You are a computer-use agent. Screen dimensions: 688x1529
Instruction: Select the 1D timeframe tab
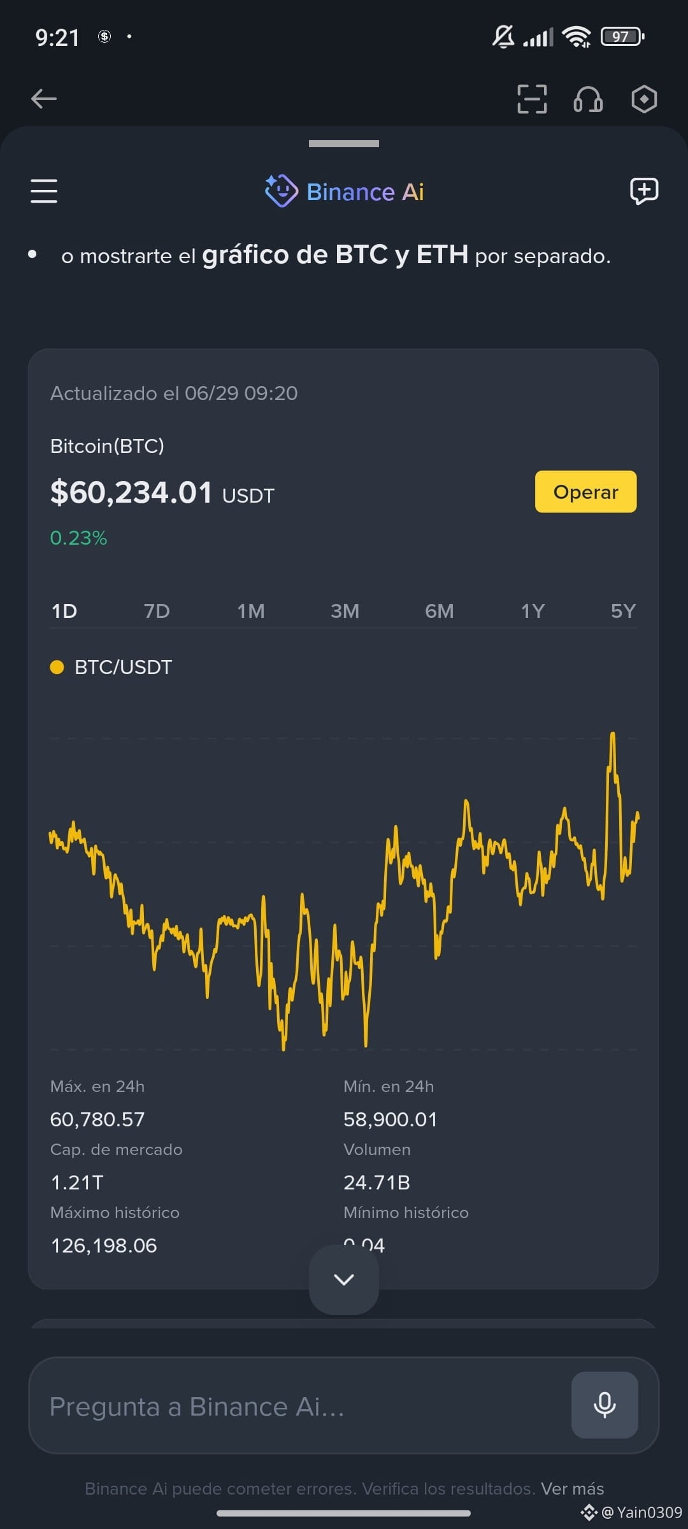pos(64,611)
